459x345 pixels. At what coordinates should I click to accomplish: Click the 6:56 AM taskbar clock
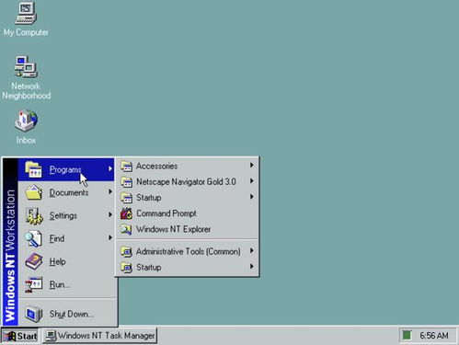(434, 336)
